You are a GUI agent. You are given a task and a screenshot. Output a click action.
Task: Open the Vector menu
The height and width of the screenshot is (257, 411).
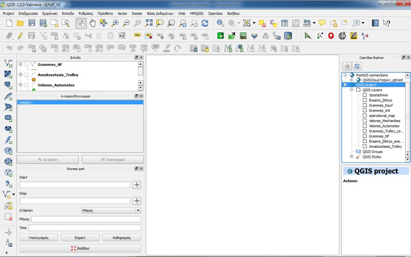[122, 13]
